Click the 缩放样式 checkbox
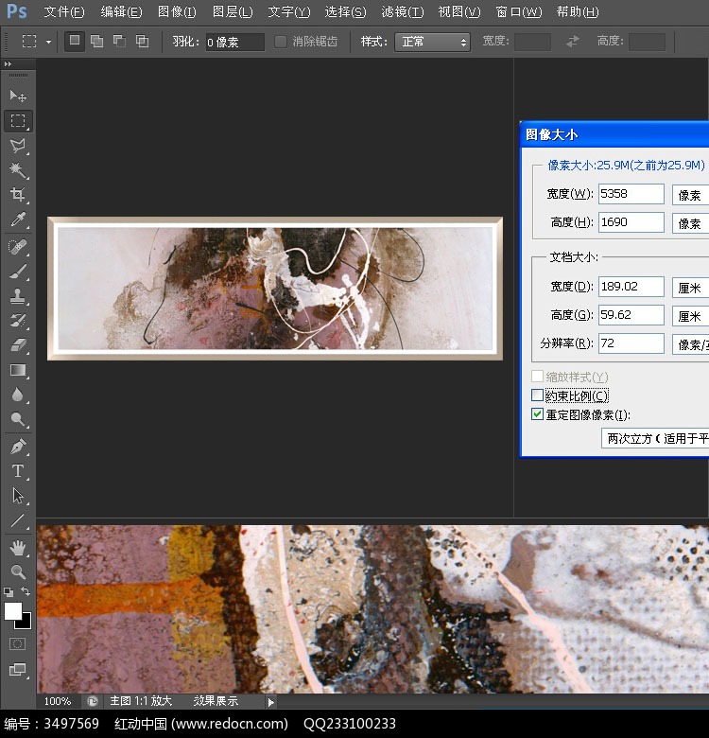 click(537, 376)
